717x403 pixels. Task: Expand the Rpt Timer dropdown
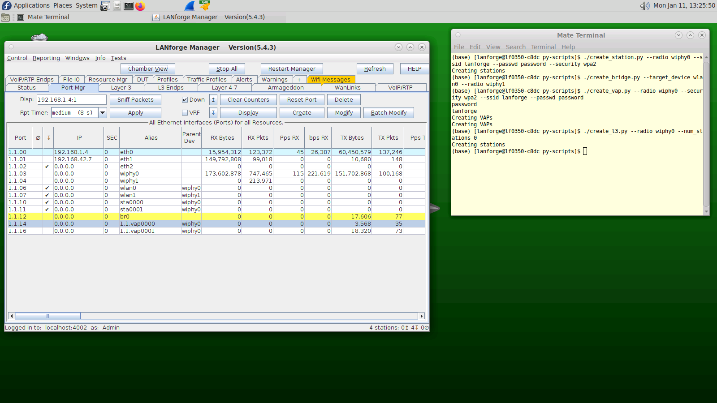pyautogui.click(x=103, y=113)
